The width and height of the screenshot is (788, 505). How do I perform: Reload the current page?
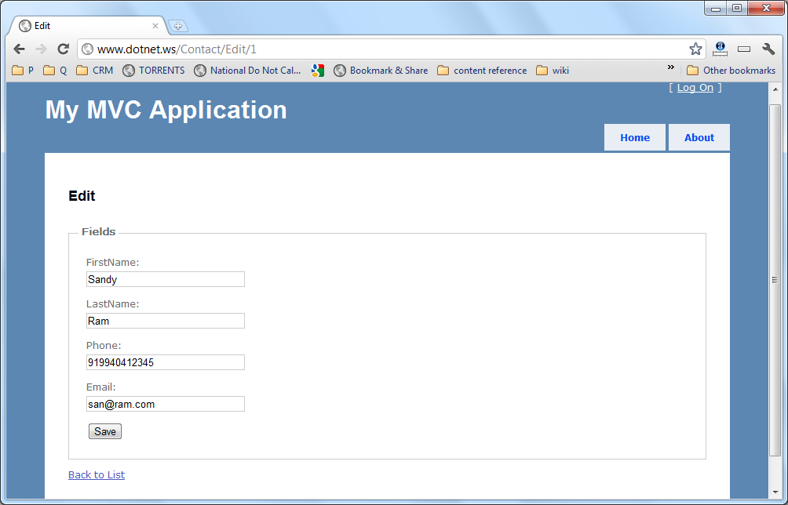click(64, 49)
